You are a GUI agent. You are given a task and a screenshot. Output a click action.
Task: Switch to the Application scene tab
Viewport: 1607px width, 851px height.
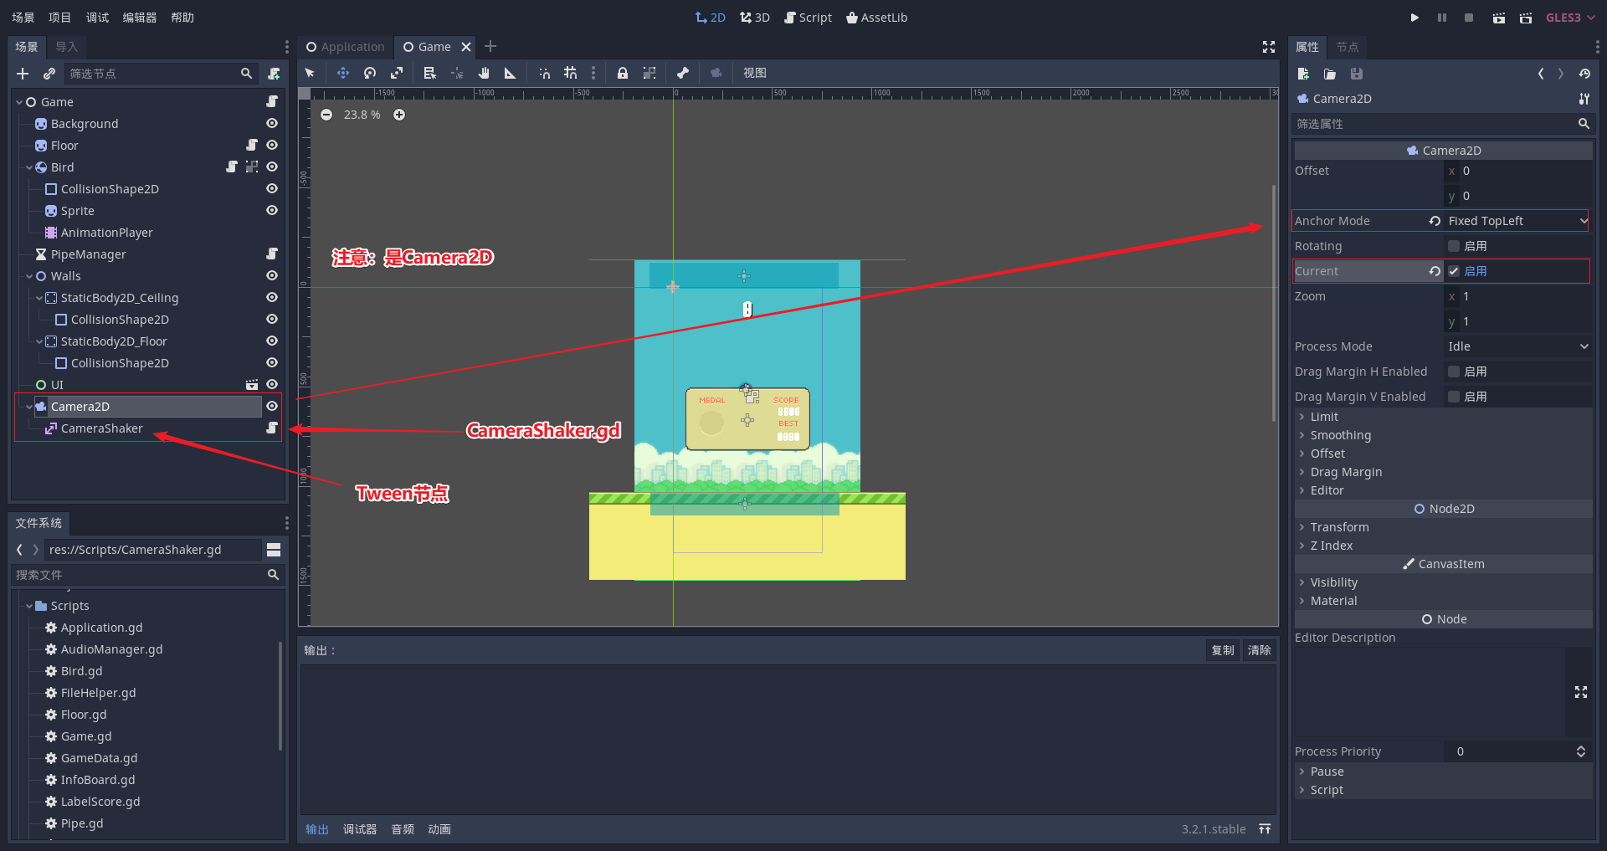pos(345,47)
